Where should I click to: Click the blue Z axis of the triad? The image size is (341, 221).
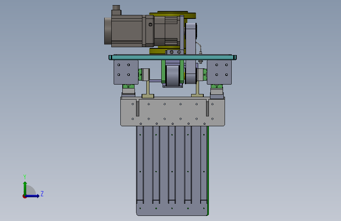[33, 196]
